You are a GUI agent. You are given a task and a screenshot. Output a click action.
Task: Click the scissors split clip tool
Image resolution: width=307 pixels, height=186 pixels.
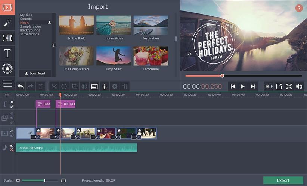54,86
